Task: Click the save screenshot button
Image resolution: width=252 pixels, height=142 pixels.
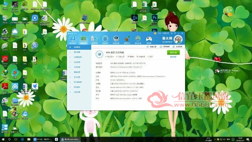Action: point(165,47)
